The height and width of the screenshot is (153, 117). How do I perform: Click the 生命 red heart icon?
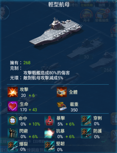(13, 106)
